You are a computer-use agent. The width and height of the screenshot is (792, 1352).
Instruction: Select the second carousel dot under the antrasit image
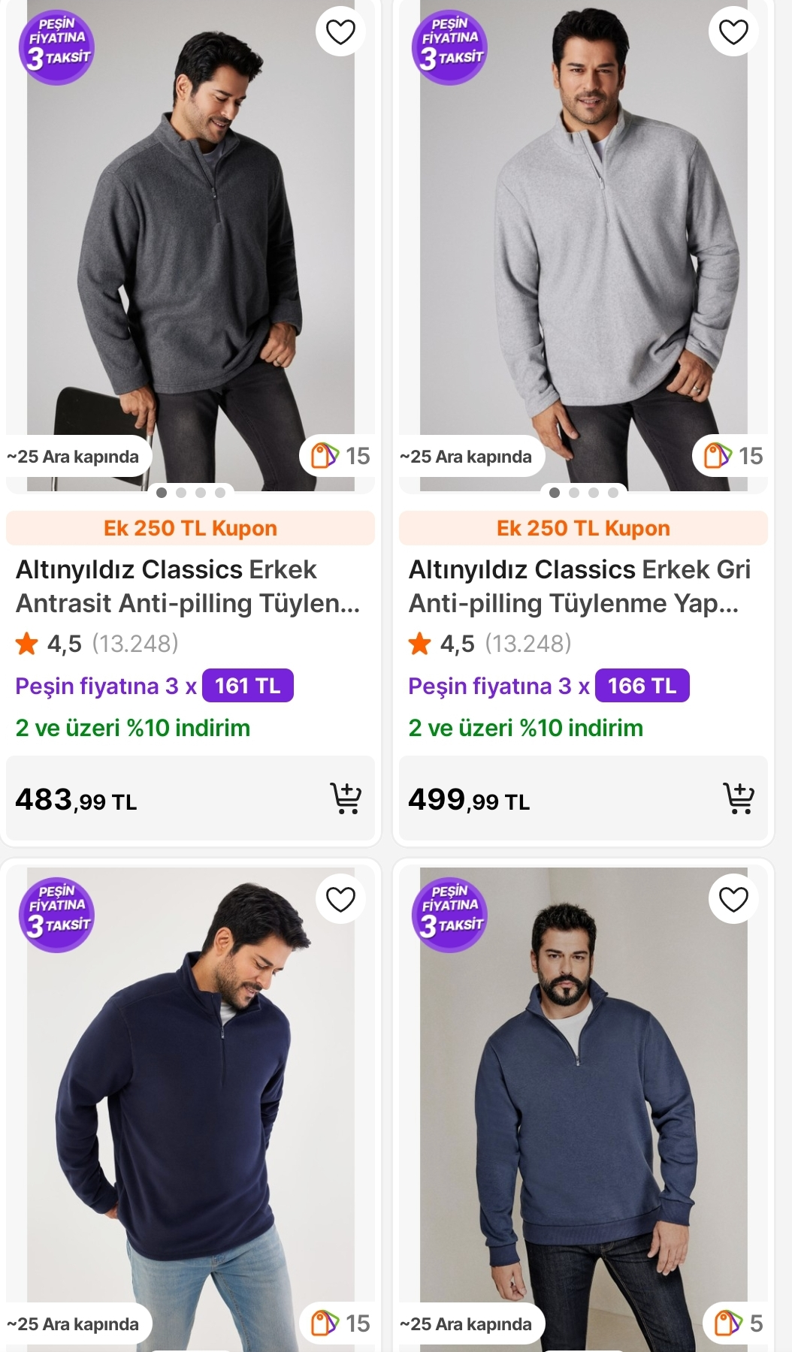click(x=180, y=493)
